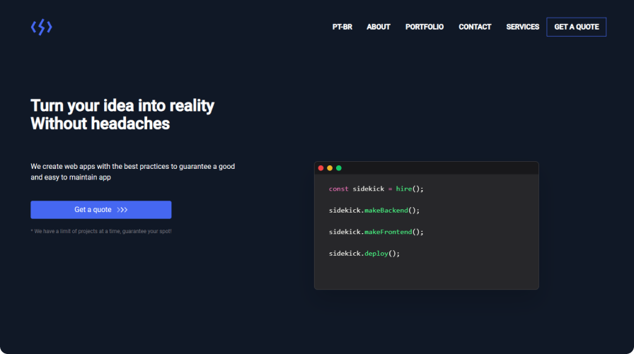Select the outlined GET A QUOTE navbar button
The image size is (634, 354).
(576, 27)
